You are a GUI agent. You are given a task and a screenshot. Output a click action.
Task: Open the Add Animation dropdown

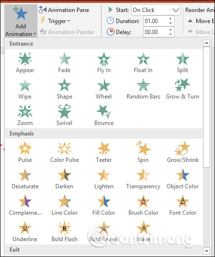21,21
